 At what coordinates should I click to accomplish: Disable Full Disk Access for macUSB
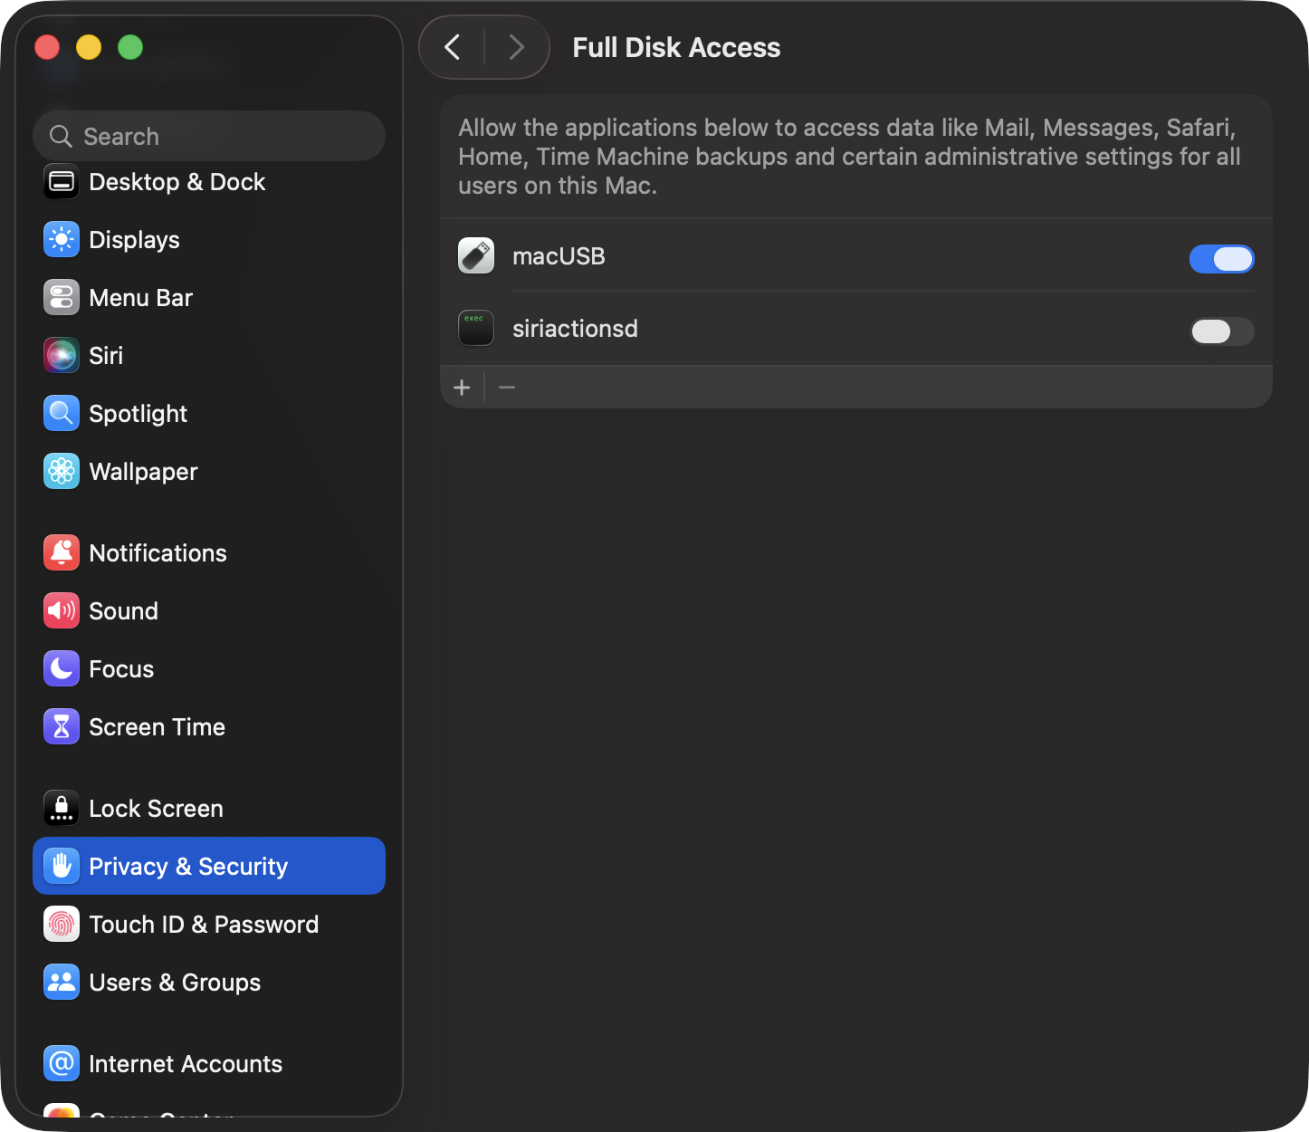(1221, 259)
